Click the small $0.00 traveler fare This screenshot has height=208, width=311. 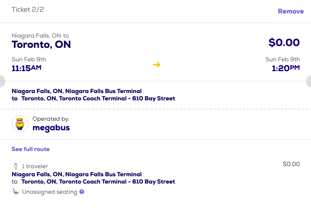[291, 164]
